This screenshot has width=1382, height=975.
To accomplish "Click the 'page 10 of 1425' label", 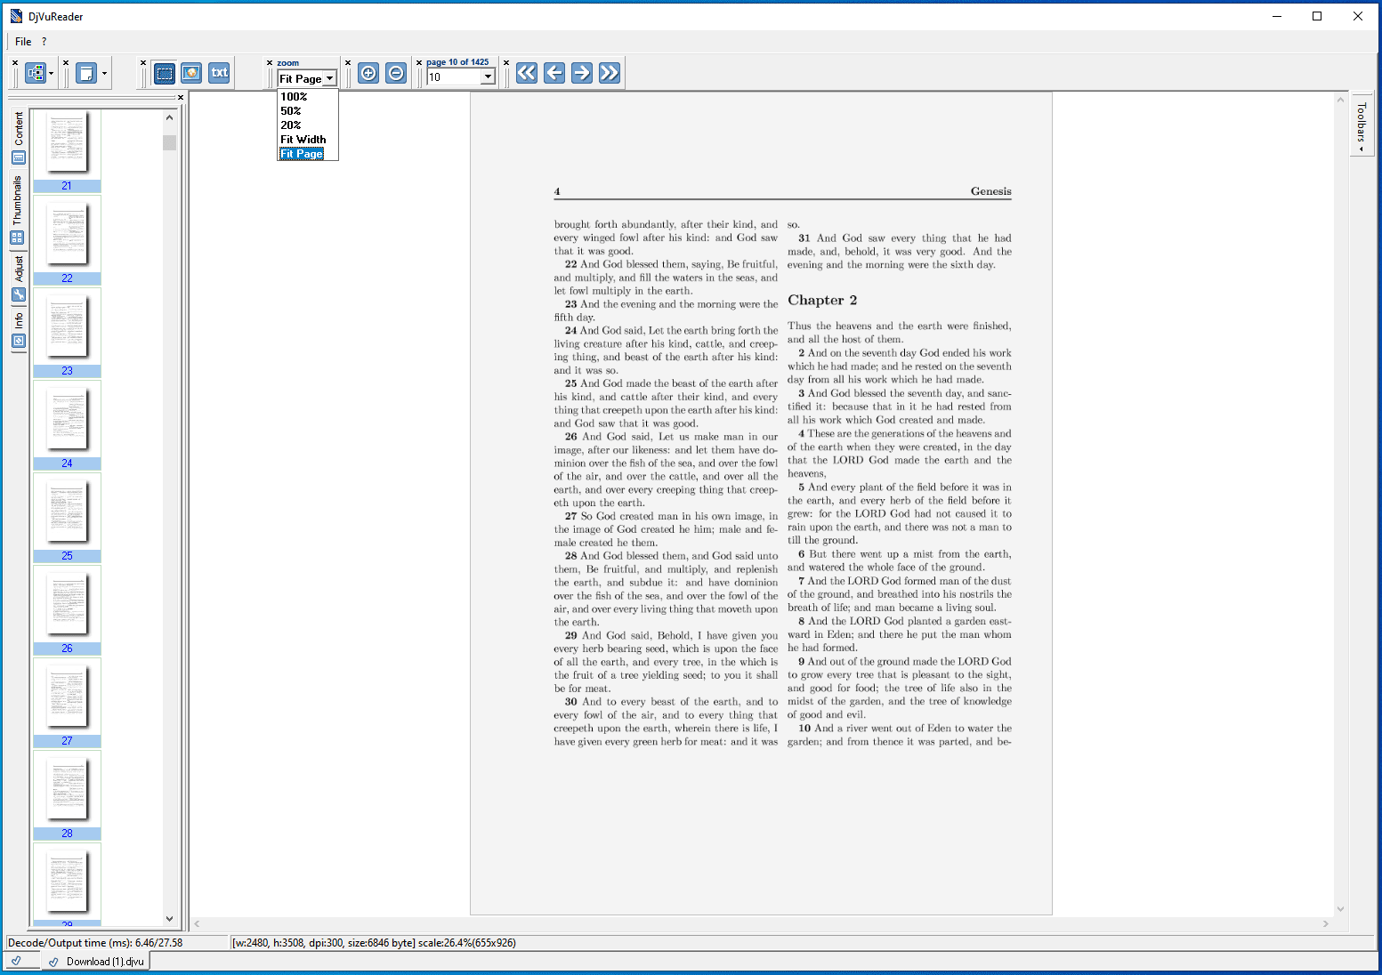I will tap(457, 62).
